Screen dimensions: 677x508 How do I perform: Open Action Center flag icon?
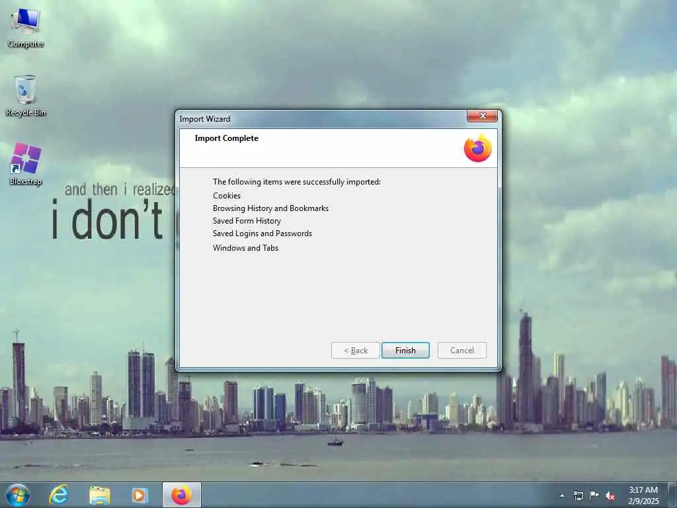[x=594, y=495]
